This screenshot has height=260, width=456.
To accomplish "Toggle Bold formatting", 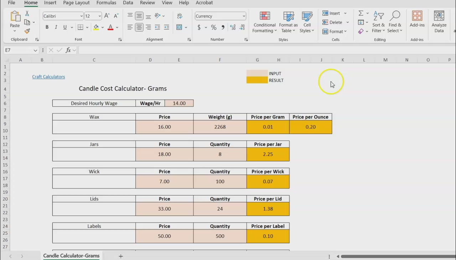I will (x=47, y=27).
